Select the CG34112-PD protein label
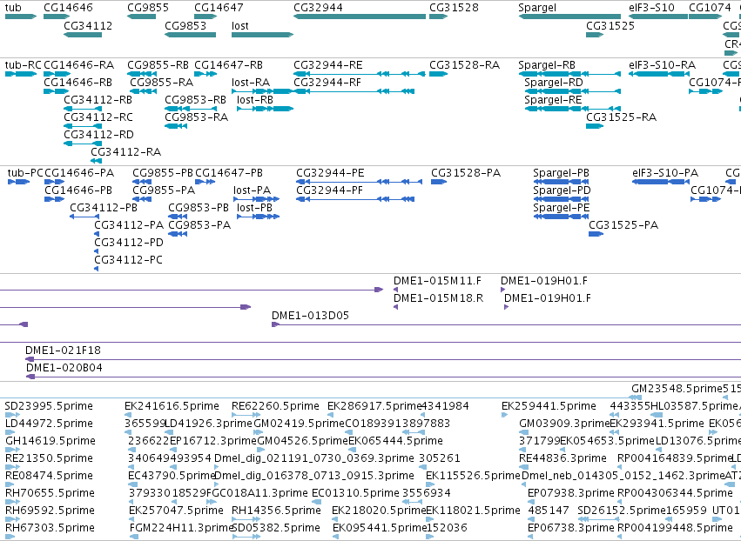 [x=129, y=243]
